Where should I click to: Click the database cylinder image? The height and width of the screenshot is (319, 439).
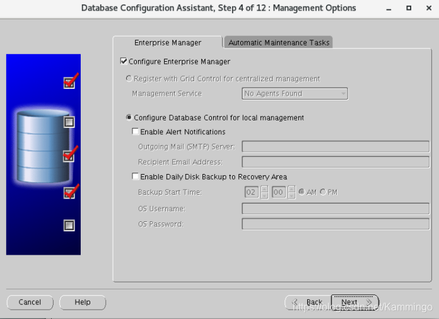point(43,146)
